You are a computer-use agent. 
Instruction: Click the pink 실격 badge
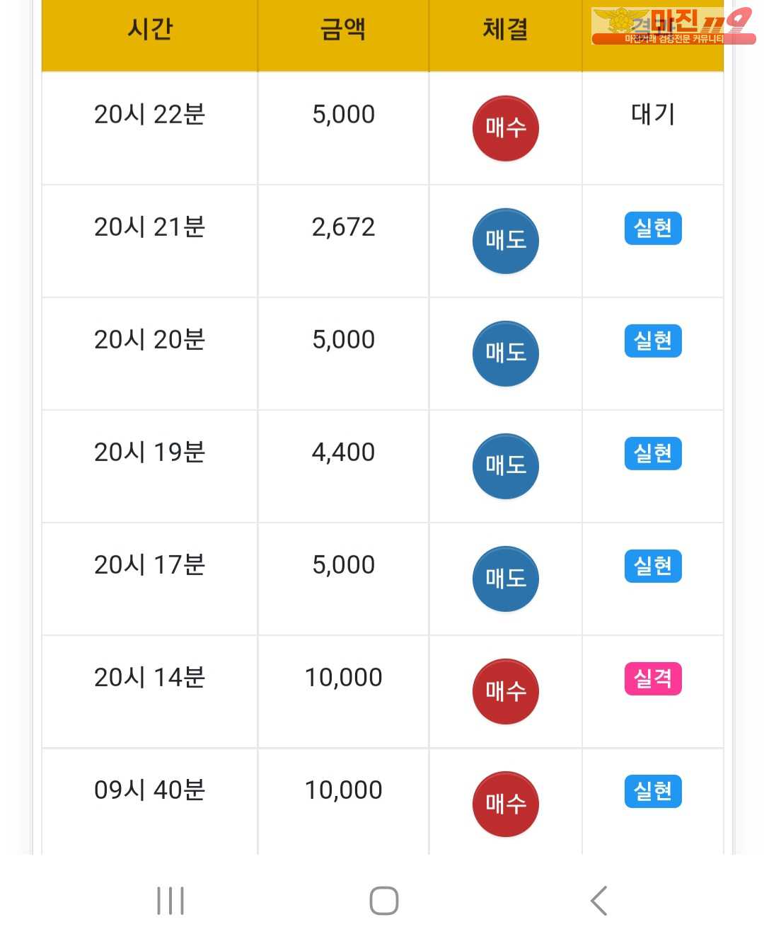click(x=653, y=678)
